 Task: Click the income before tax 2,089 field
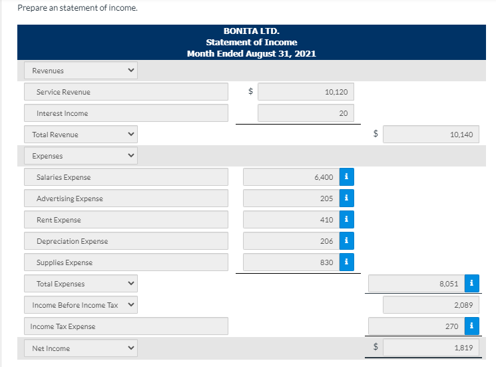coord(431,304)
